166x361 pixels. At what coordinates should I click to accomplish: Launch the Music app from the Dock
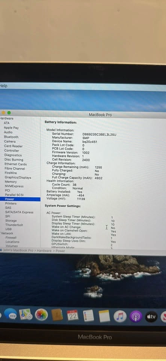tap(120, 316)
